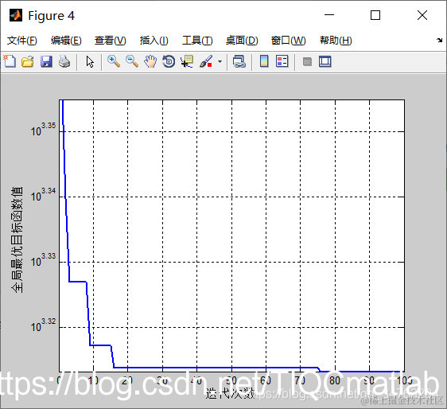The width and height of the screenshot is (447, 409).
Task: Open the 编辑(E) menu
Action: coord(66,41)
